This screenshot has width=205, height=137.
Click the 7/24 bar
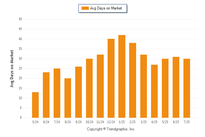click(57, 93)
